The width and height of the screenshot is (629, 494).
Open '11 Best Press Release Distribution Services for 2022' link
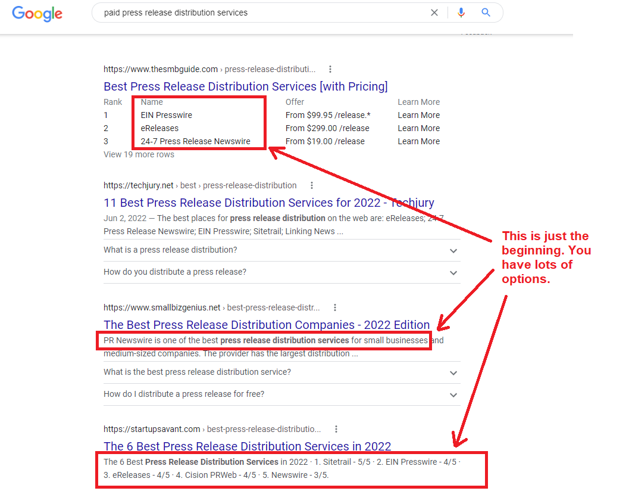click(269, 203)
